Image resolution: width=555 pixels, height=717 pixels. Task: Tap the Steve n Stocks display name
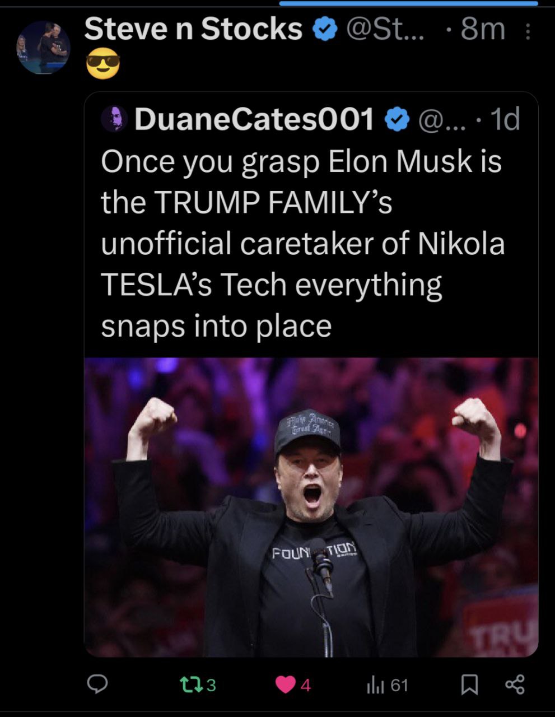(x=193, y=29)
